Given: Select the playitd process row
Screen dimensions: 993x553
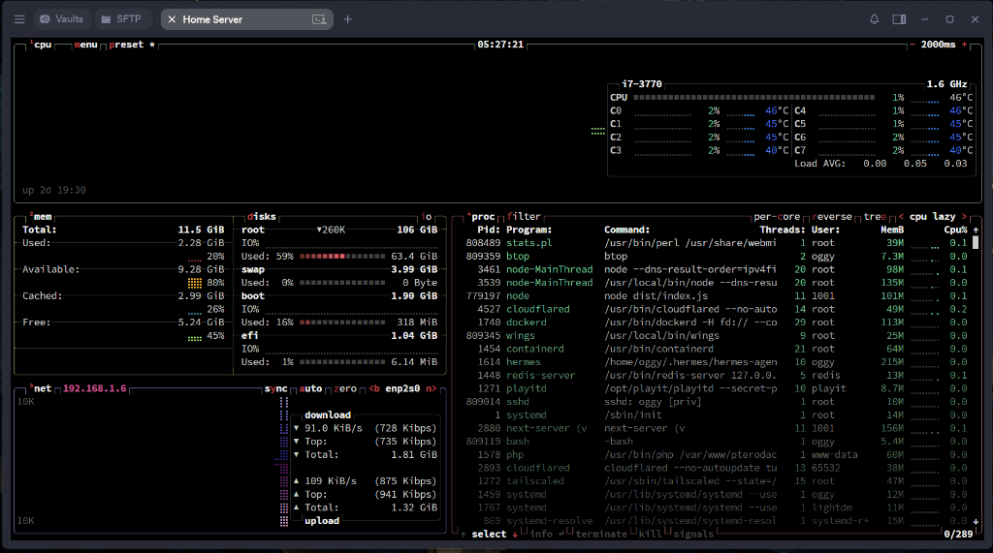Looking at the screenshot, I should click(x=717, y=388).
